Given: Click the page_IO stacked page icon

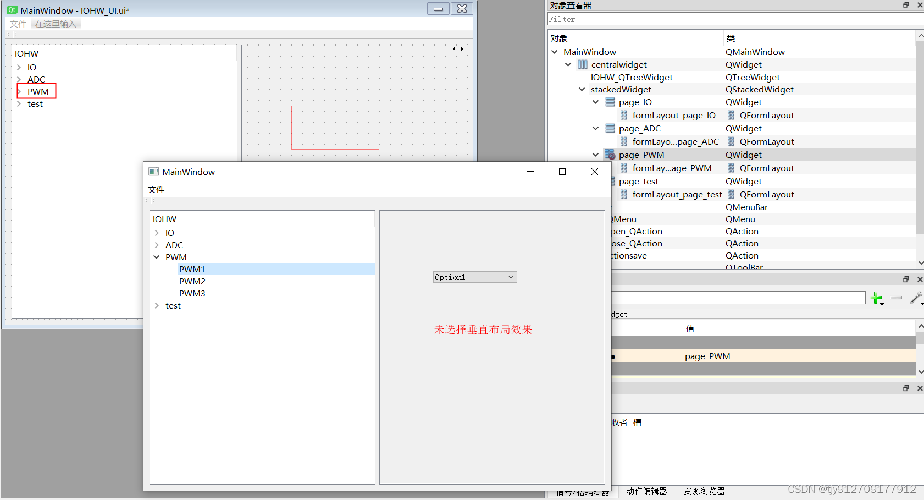Looking at the screenshot, I should pos(610,102).
